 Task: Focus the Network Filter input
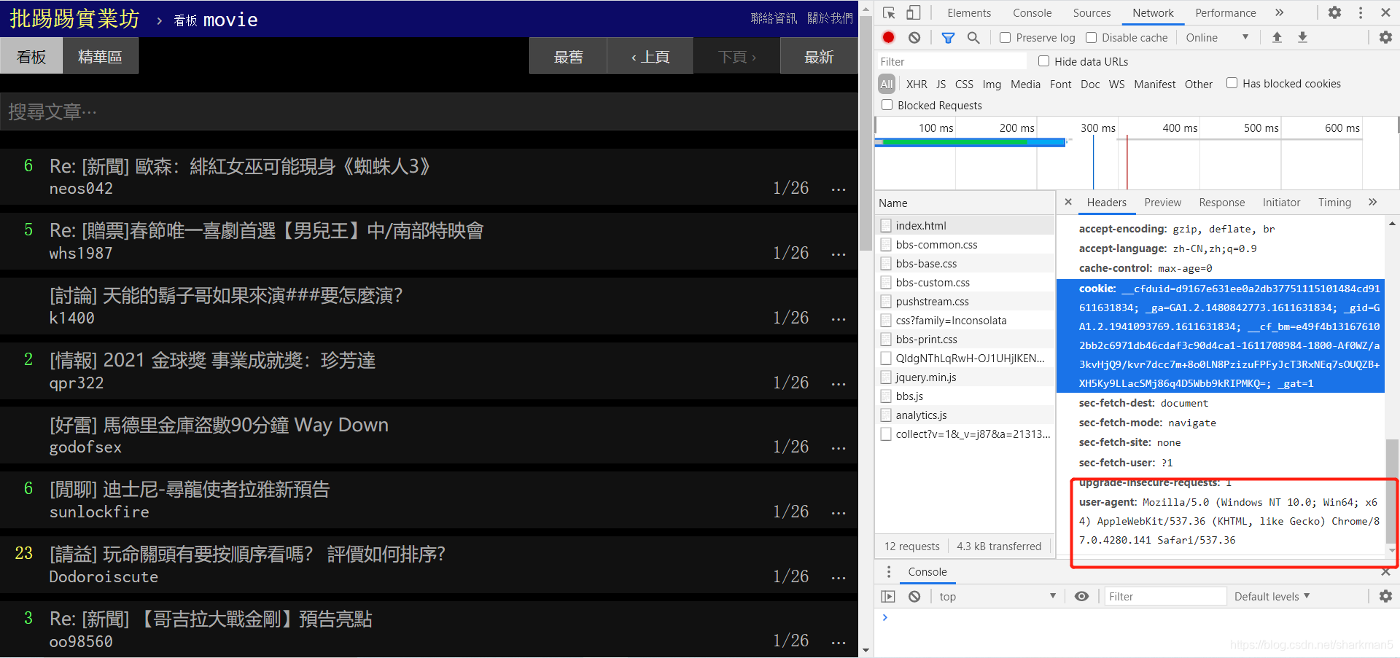(952, 61)
